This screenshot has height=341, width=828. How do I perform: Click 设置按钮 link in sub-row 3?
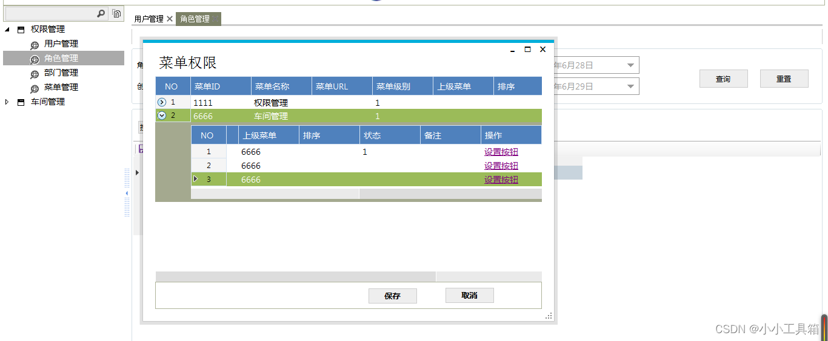[501, 180]
